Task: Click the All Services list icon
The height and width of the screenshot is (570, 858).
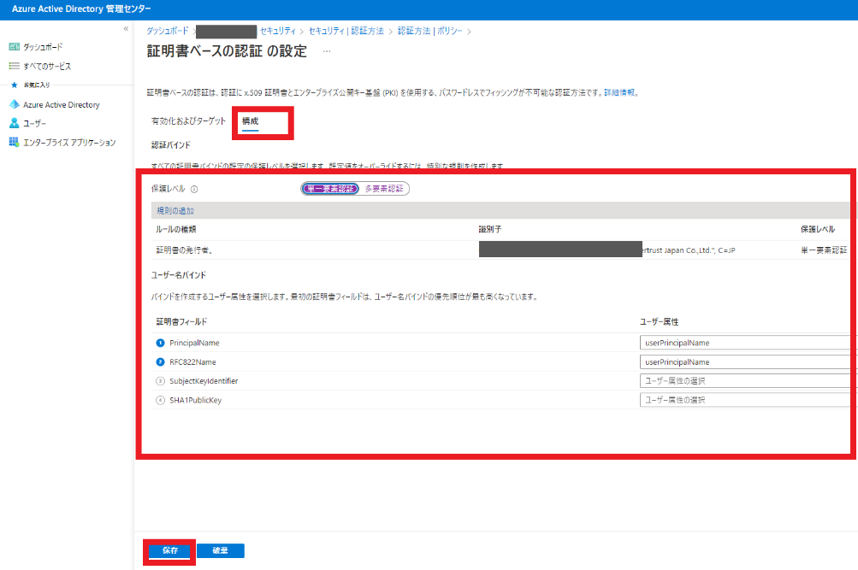Action: pyautogui.click(x=15, y=66)
